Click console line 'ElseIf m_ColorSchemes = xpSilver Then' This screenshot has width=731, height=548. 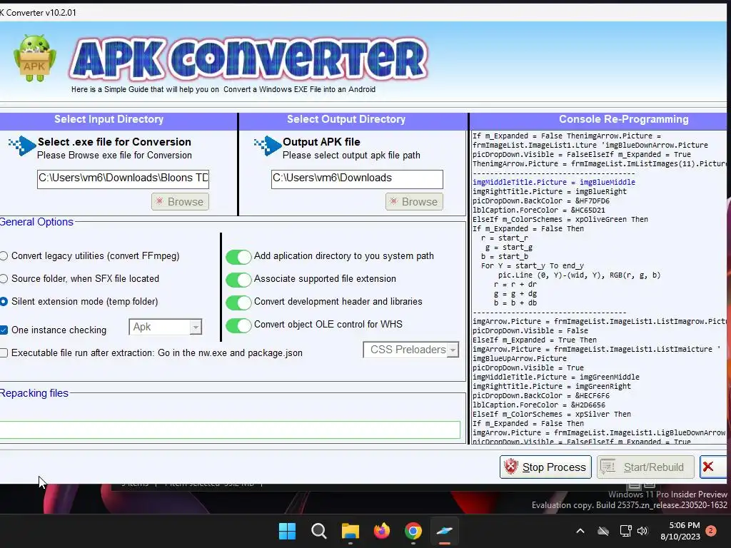pos(552,415)
